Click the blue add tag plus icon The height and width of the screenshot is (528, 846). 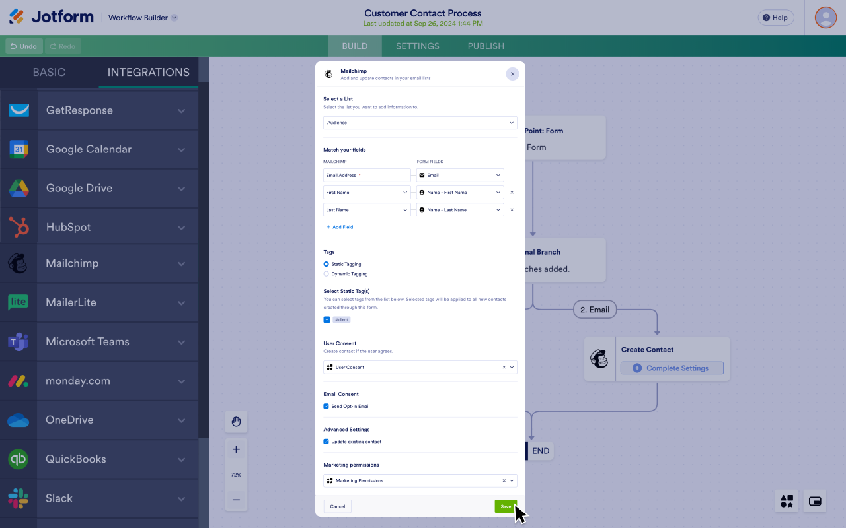327,319
